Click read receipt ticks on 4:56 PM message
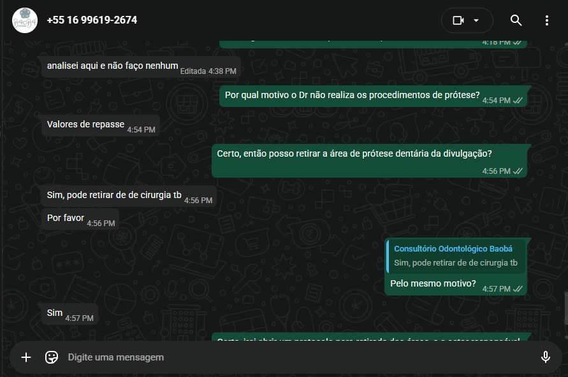 click(518, 171)
